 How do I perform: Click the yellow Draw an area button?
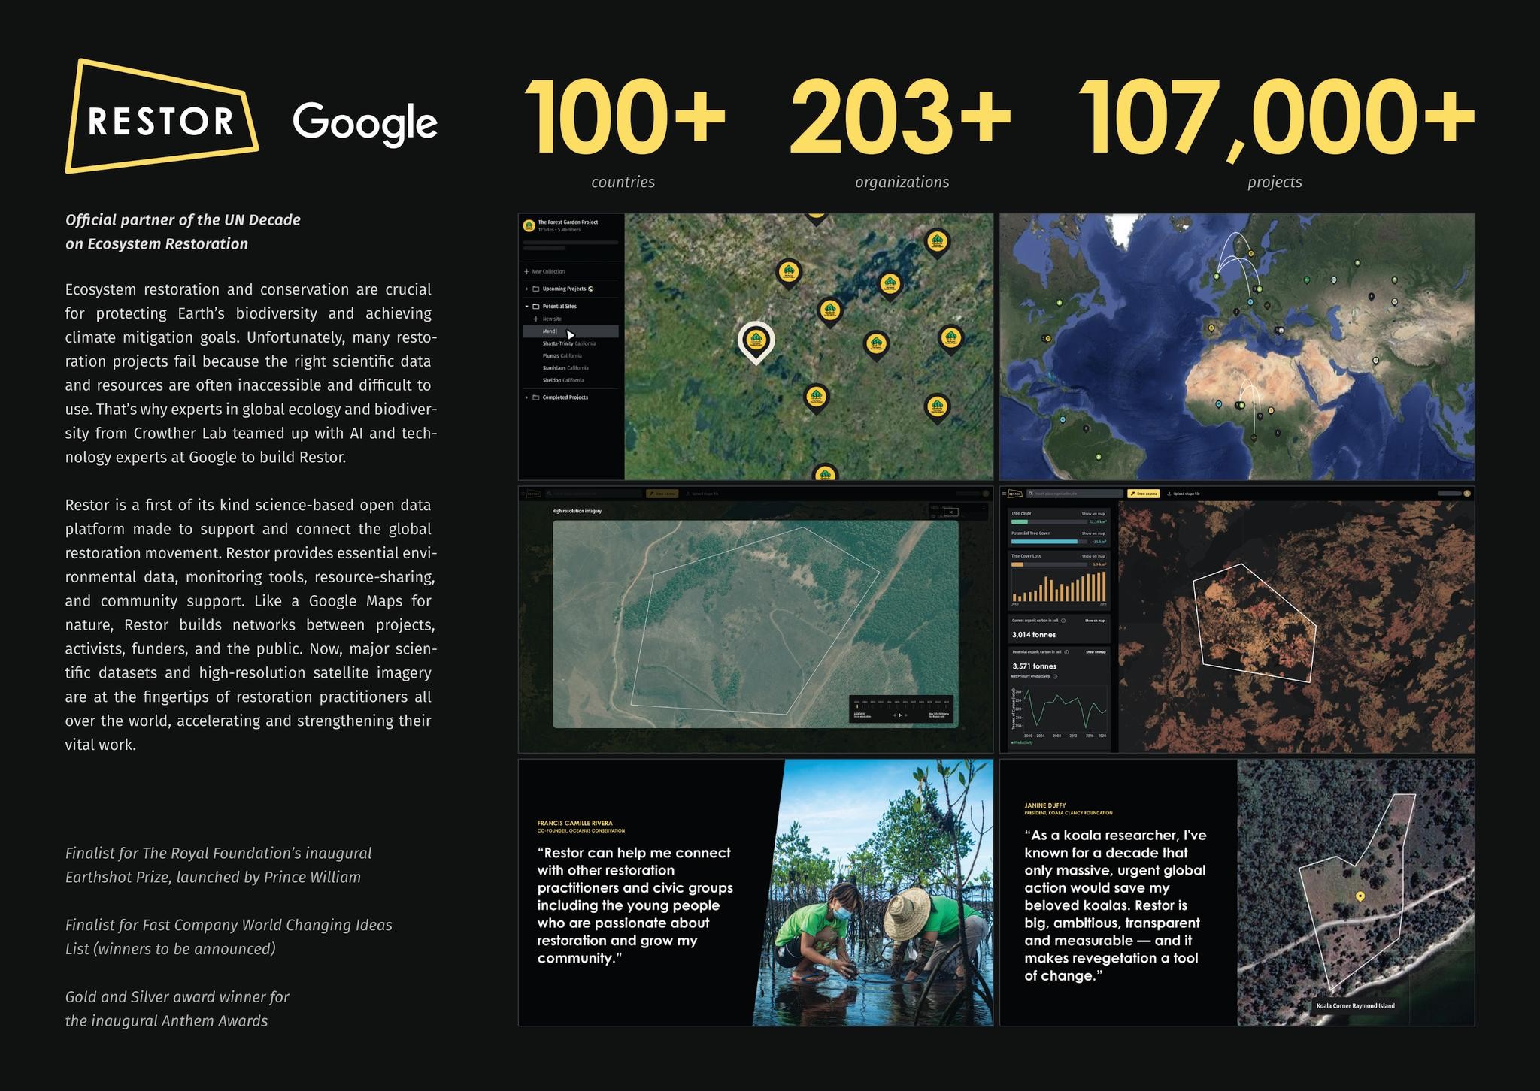(1144, 494)
